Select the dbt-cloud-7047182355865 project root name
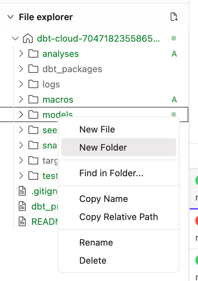Image resolution: width=198 pixels, height=281 pixels. 98,39
